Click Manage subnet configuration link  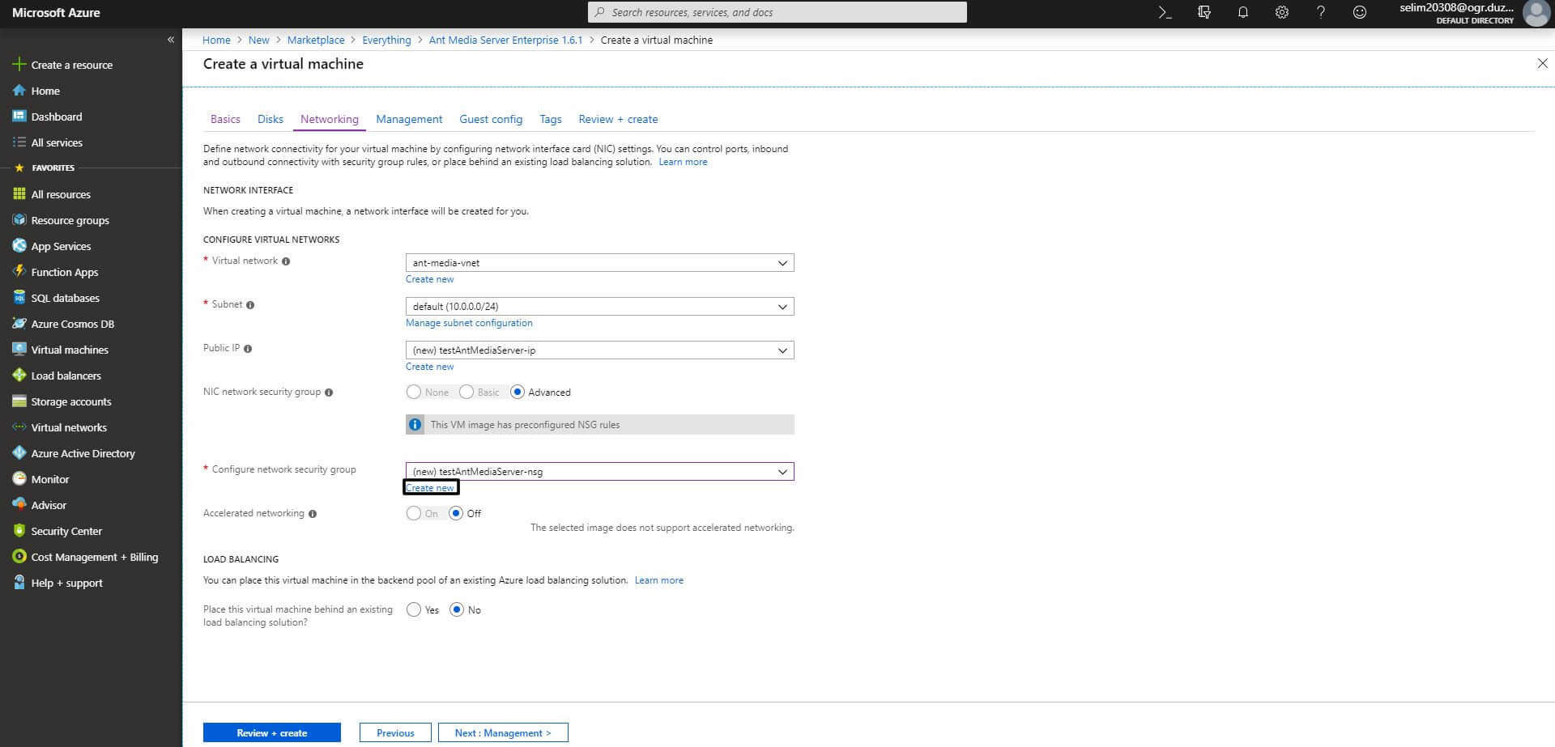click(x=469, y=323)
